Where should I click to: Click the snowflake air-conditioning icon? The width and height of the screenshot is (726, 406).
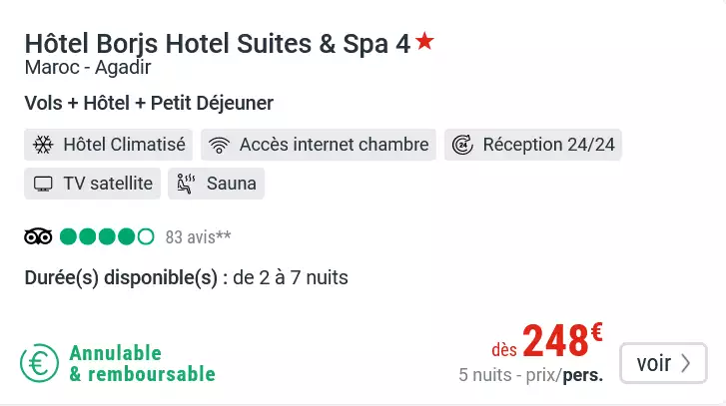click(x=43, y=145)
